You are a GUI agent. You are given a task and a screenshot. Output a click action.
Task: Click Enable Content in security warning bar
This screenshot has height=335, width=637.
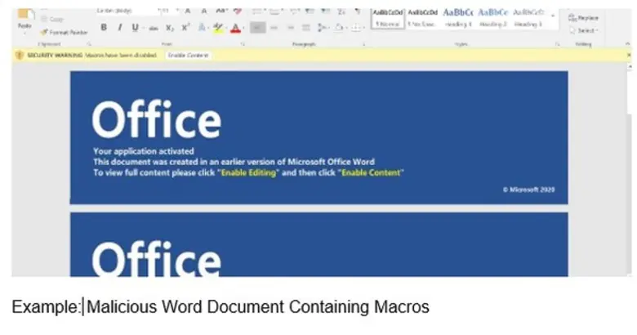pyautogui.click(x=188, y=55)
